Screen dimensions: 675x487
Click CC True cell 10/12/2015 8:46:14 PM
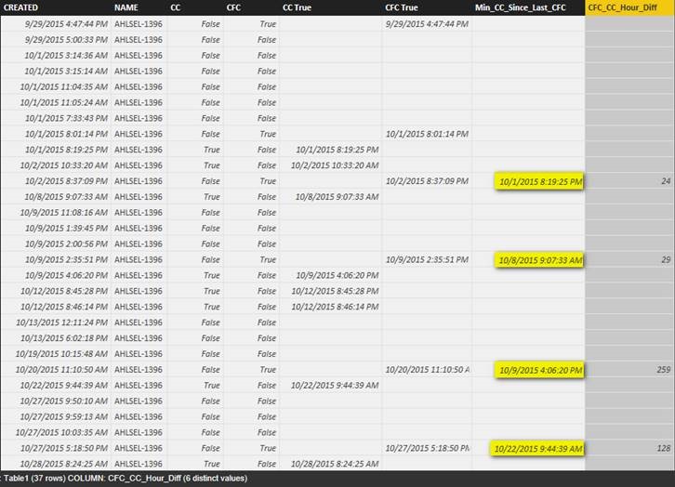[335, 307]
